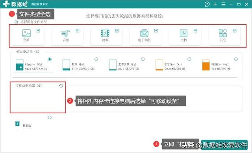The width and height of the screenshot is (252, 153).
Task: Click the recycle bin icon
Action: (17, 124)
